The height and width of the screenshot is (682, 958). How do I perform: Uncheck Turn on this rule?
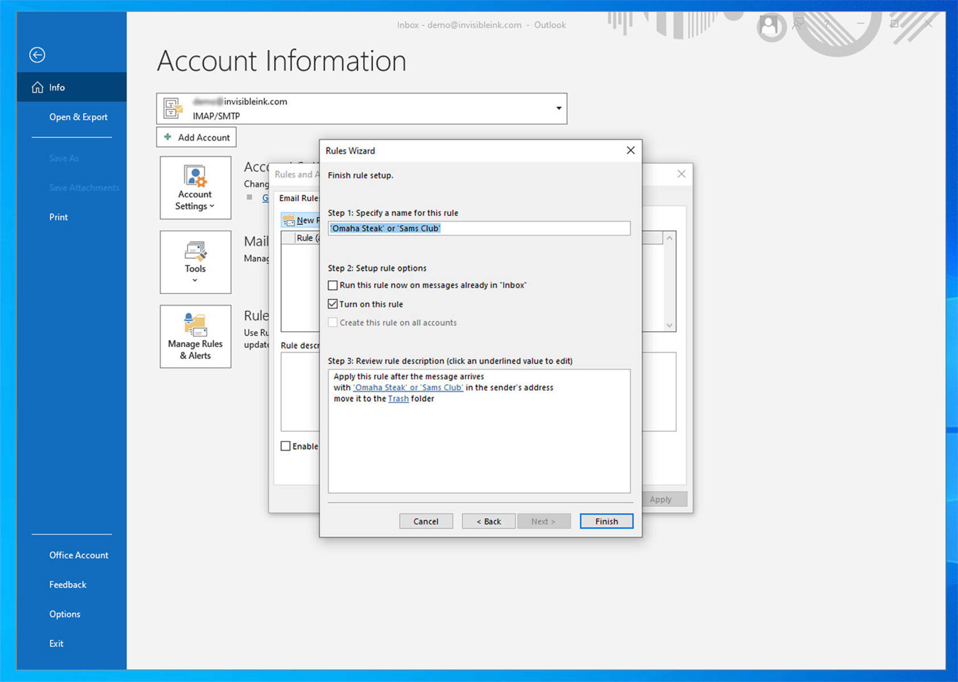point(333,304)
